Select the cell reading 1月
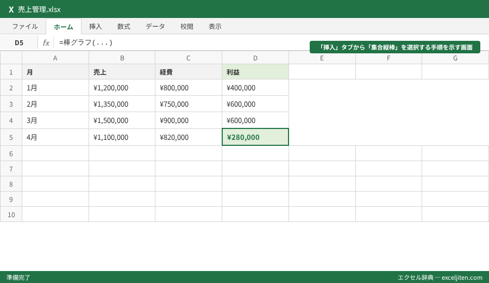Screen dimensions: 489x283 pos(55,88)
